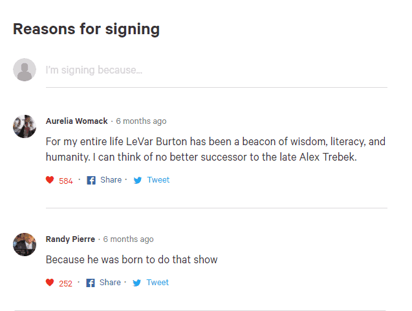
Task: Tweet Randy Pierre's comment
Action: click(x=157, y=283)
